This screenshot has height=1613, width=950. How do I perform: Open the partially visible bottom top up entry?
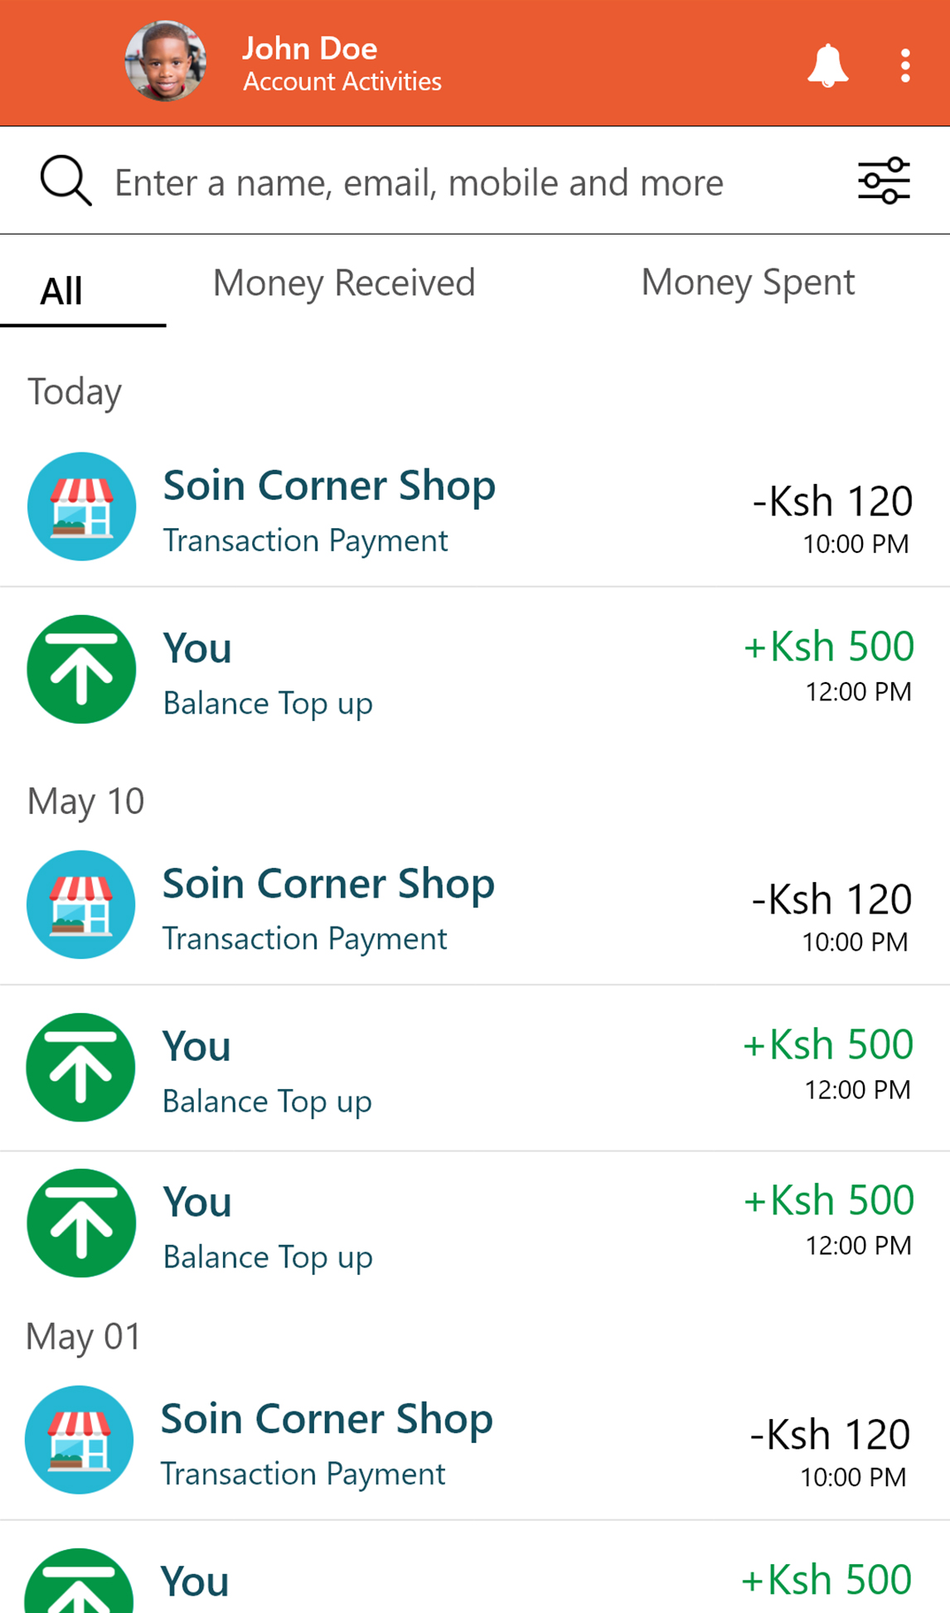coord(474,1580)
